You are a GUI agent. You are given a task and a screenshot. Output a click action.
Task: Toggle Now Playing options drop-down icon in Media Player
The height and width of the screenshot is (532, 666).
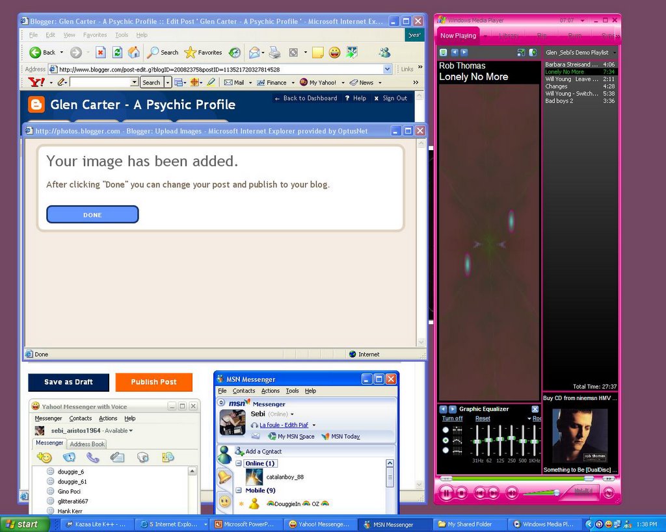[x=444, y=52]
